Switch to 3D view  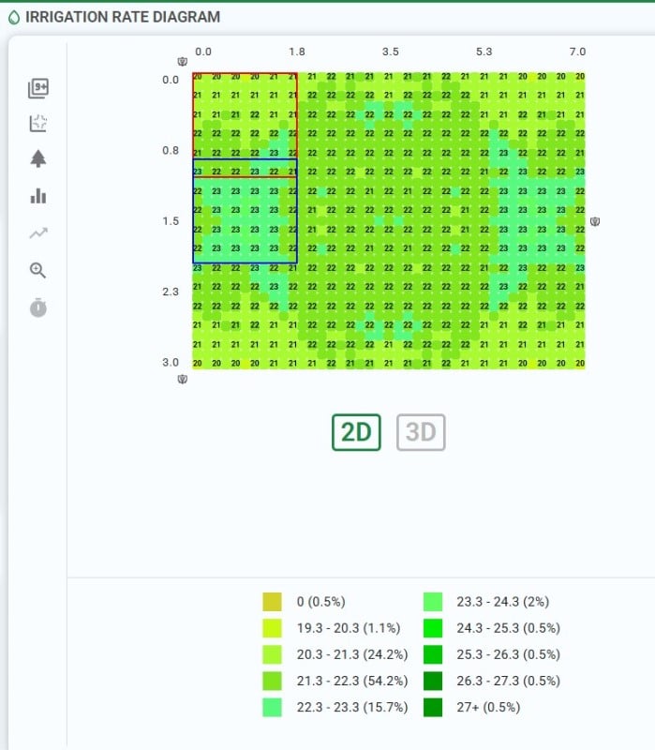click(x=421, y=432)
